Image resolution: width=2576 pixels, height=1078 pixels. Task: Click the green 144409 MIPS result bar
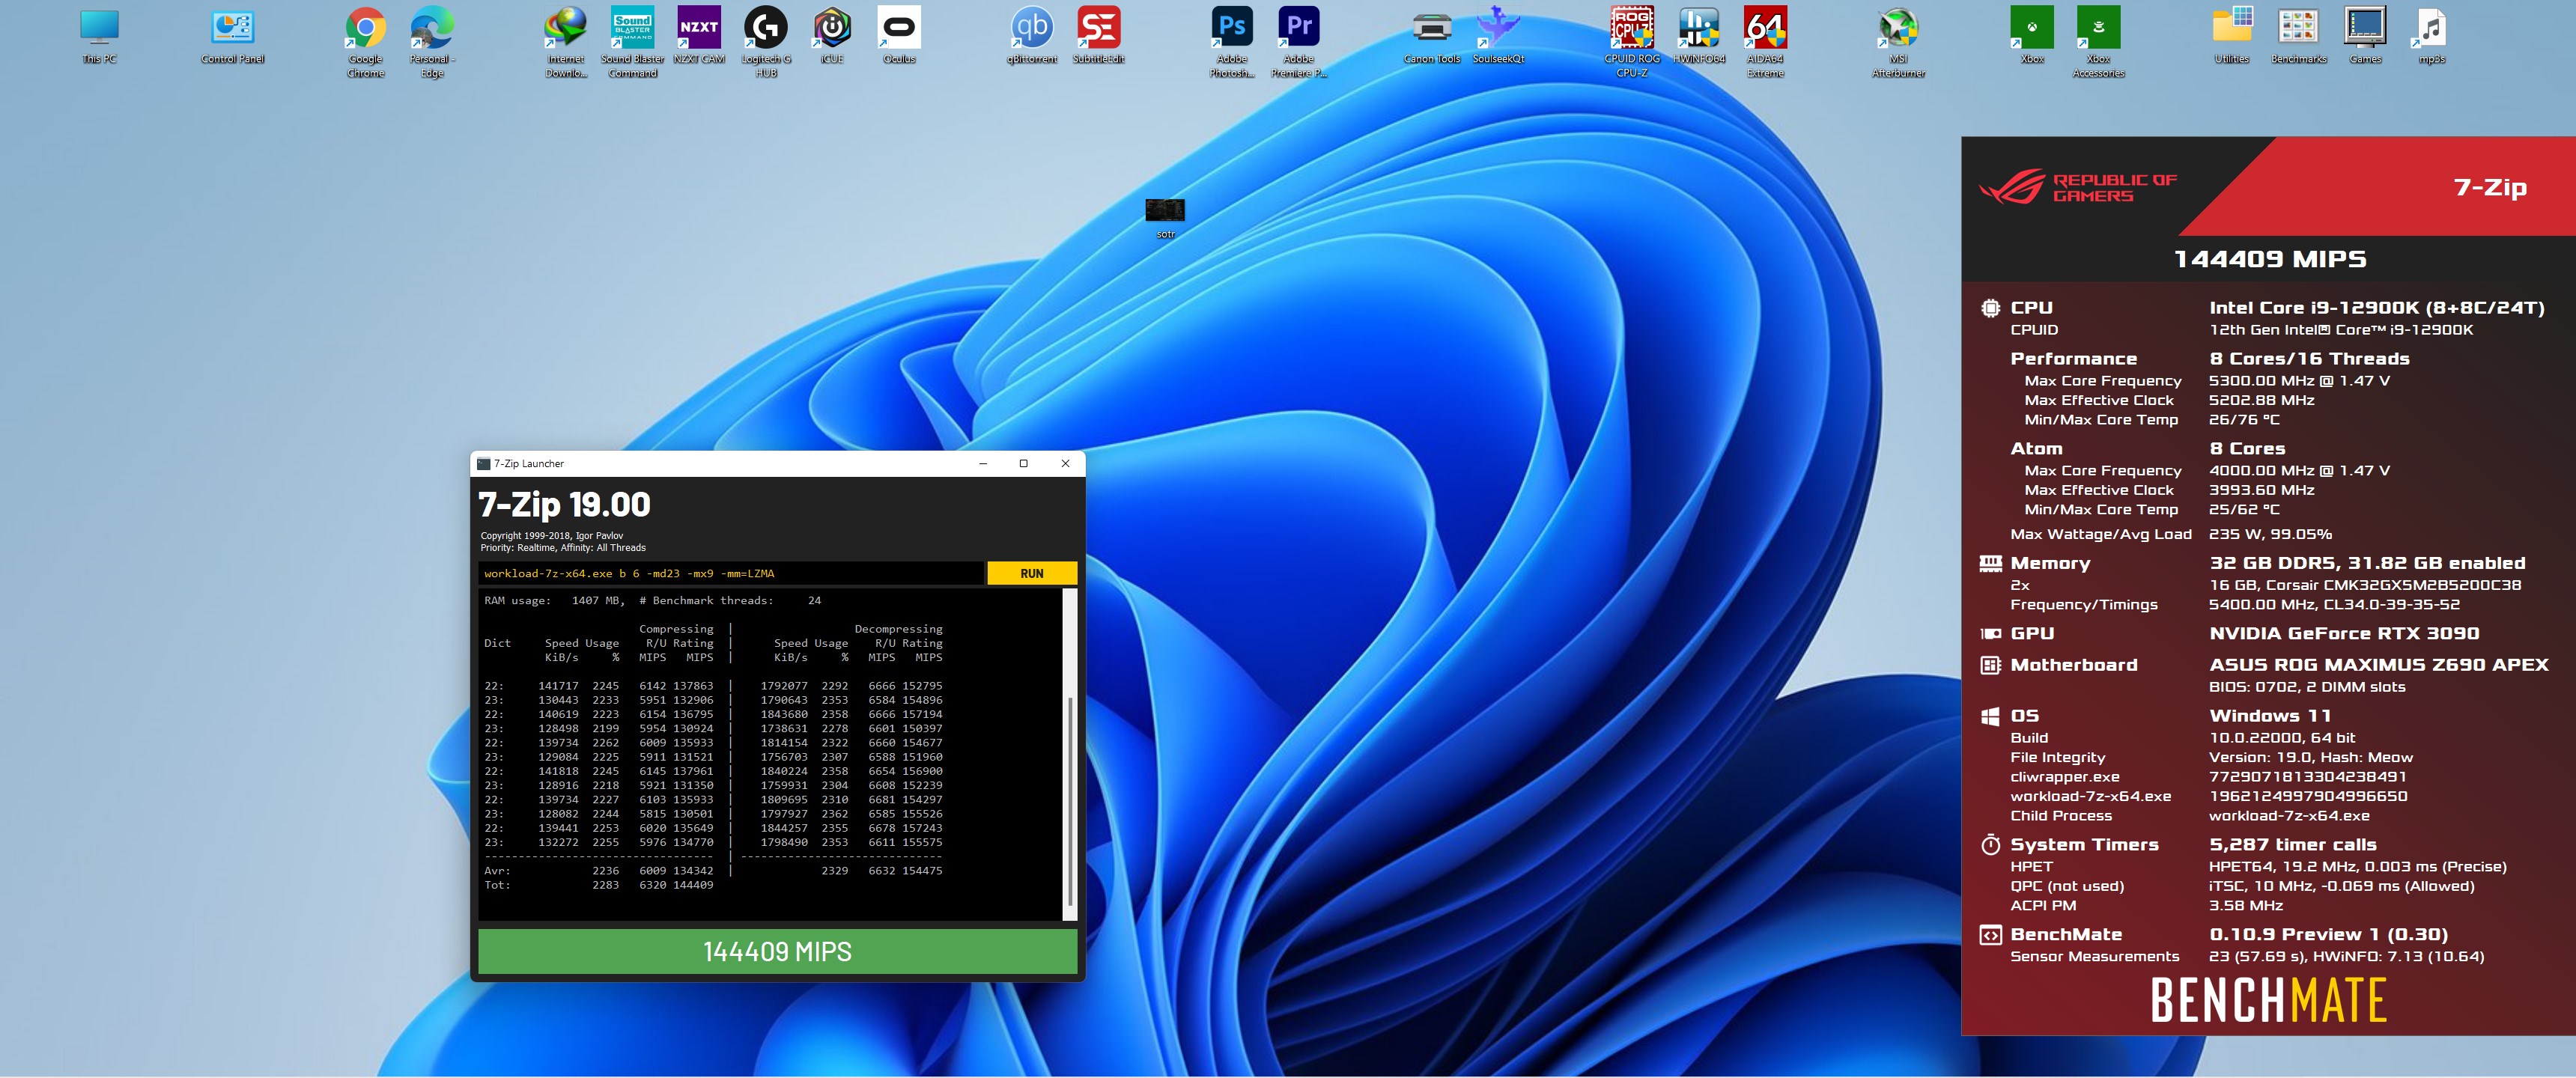click(x=777, y=951)
